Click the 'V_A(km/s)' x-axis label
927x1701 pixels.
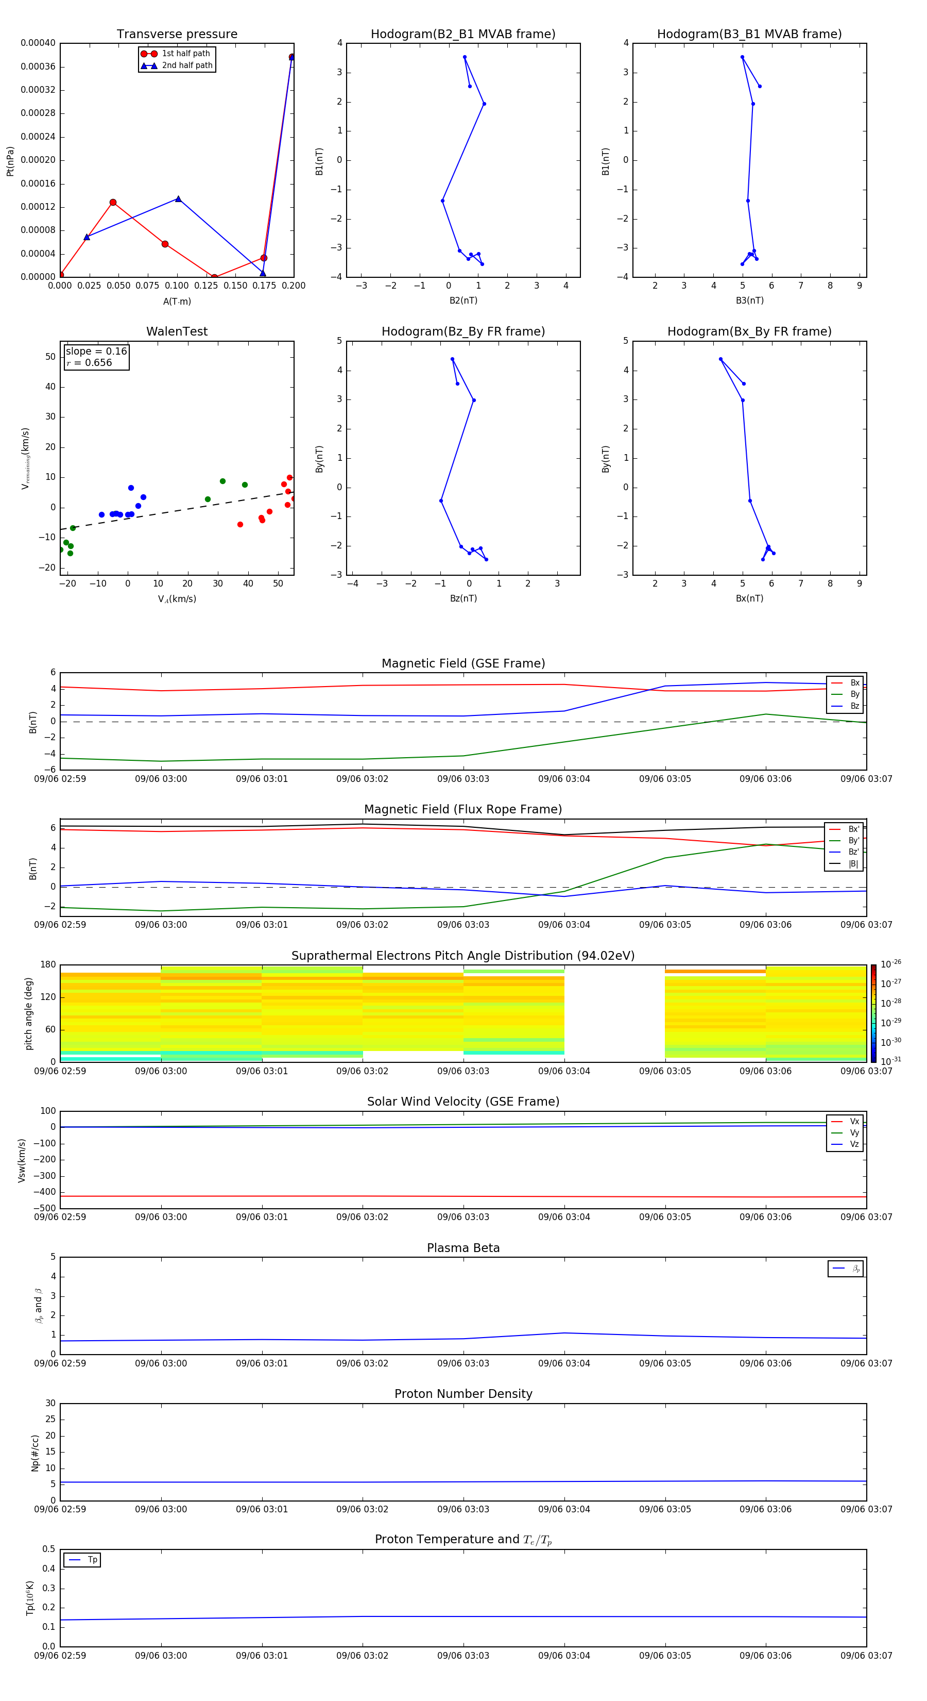pyautogui.click(x=177, y=599)
